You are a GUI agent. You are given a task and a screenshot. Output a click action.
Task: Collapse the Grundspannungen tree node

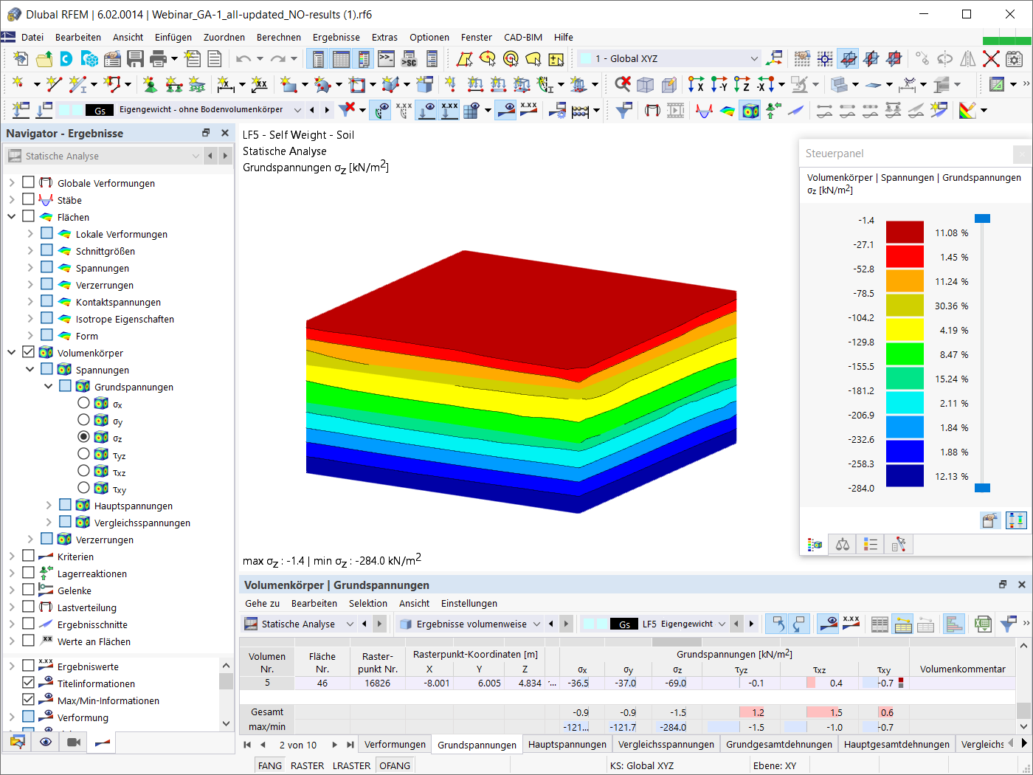click(49, 387)
